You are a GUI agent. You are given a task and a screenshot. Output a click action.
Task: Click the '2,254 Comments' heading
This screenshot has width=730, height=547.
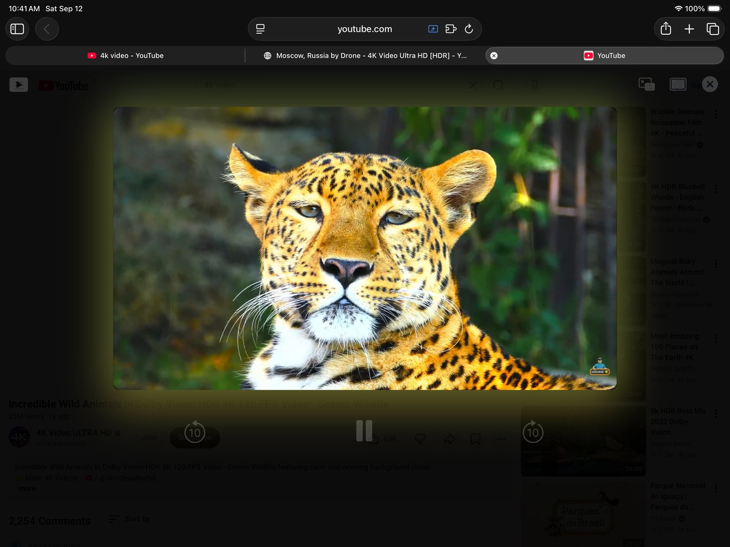[x=50, y=521]
